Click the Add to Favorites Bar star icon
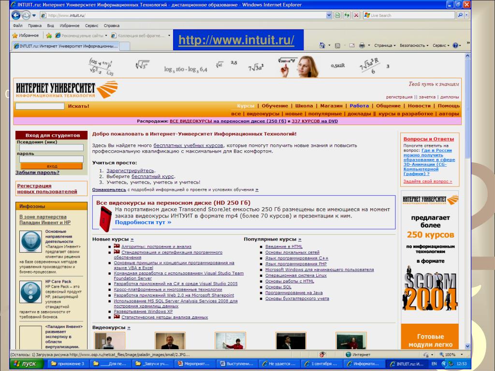Viewport: 495px width, 371px height. tap(49, 35)
